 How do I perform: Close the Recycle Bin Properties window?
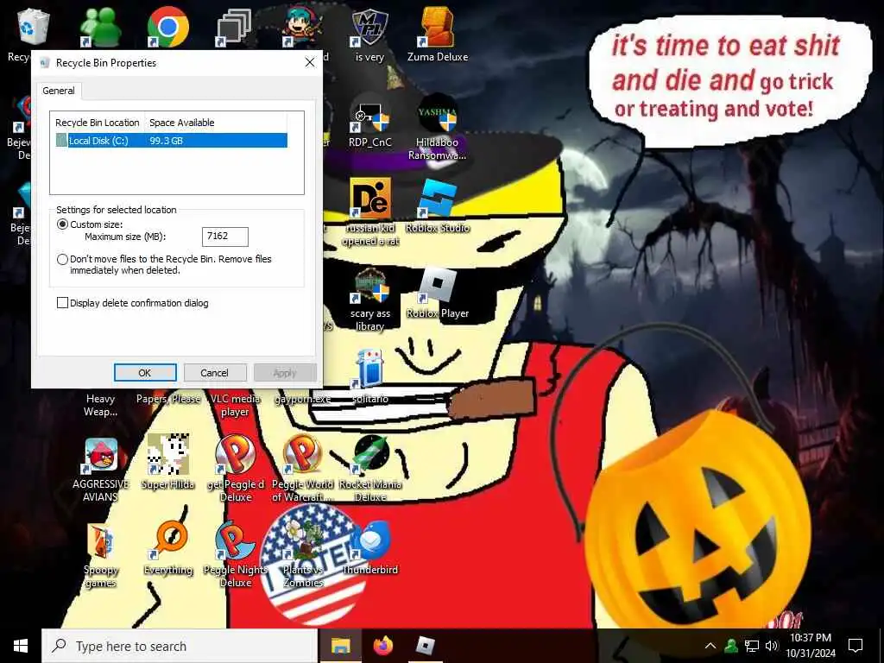pos(310,62)
